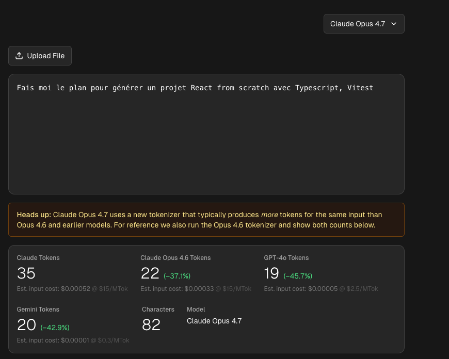Click the 'Claude Opus 4.6 Tokens' label
449x359 pixels.
click(x=175, y=258)
